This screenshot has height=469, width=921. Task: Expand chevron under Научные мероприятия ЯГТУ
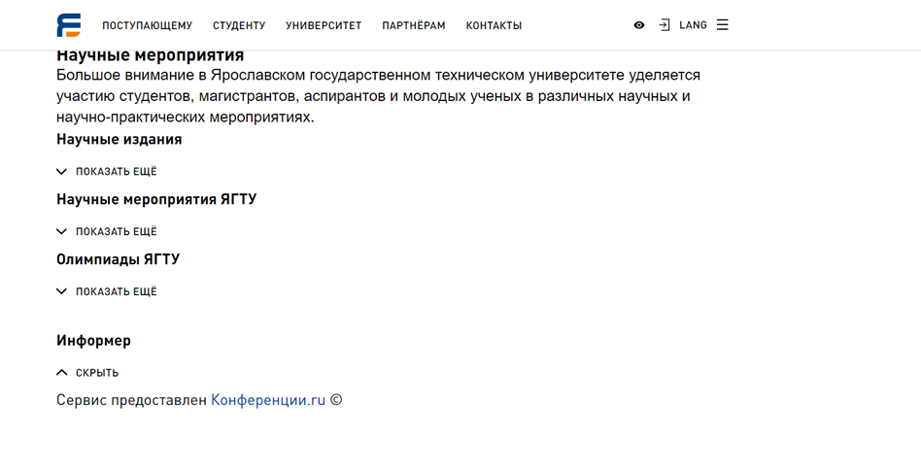(61, 231)
